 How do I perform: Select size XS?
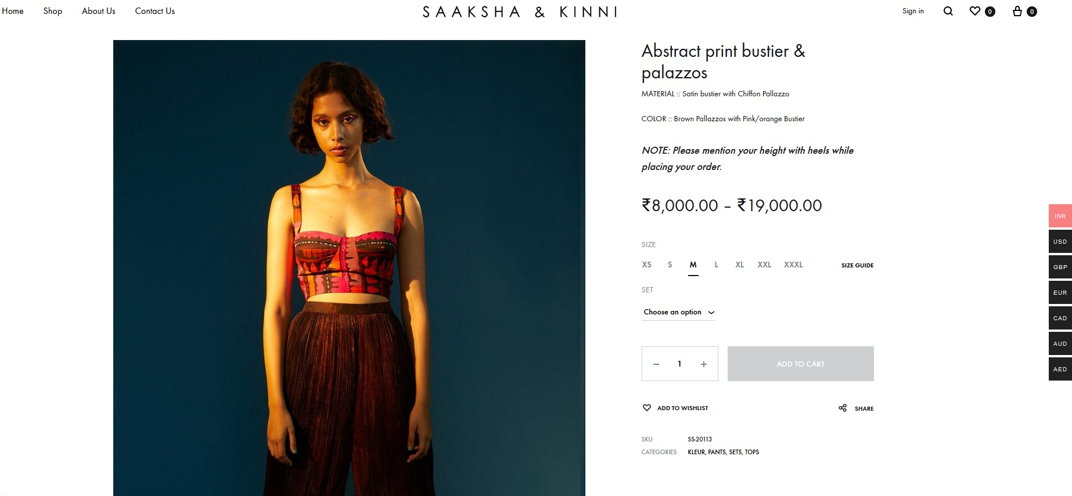[646, 265]
